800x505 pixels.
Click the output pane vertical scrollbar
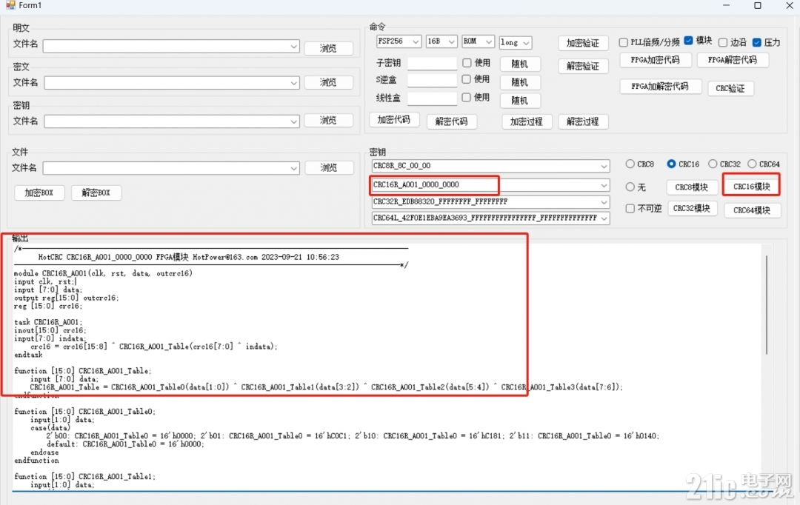[x=767, y=306]
